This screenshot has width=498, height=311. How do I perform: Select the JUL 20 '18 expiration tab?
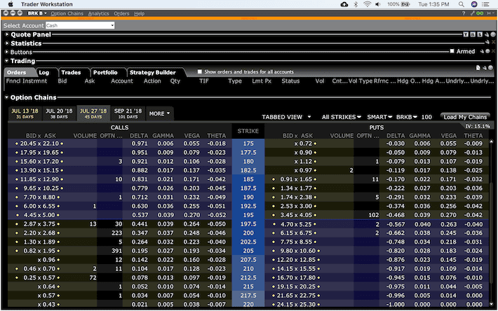pos(59,113)
